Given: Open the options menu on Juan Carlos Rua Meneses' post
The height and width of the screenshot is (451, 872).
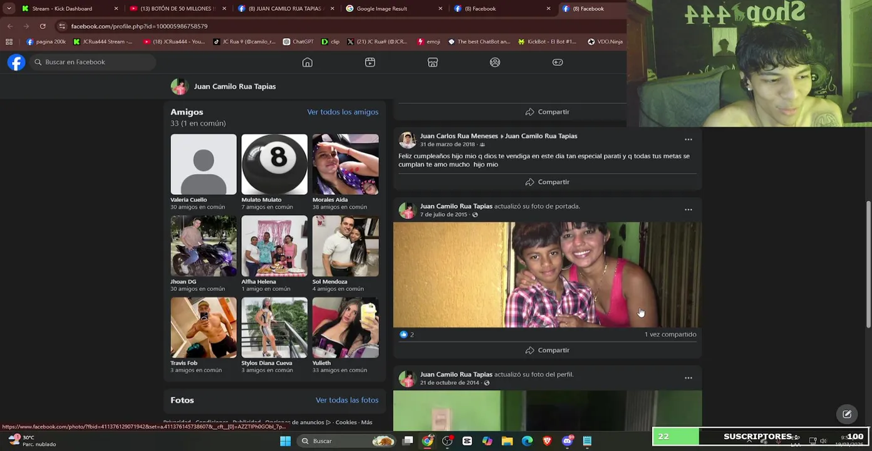Looking at the screenshot, I should pyautogui.click(x=688, y=140).
